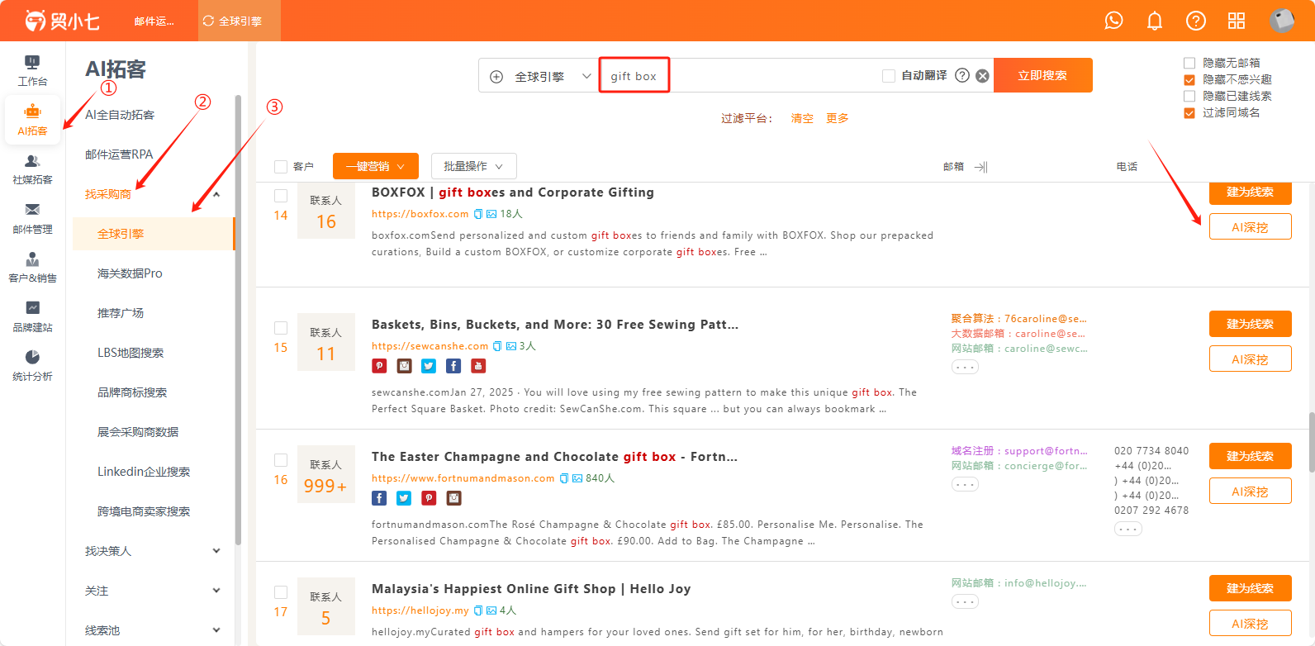Expand the 线索池 section

216,630
